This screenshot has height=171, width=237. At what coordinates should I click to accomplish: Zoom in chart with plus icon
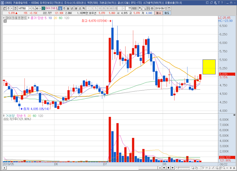pos(231,168)
